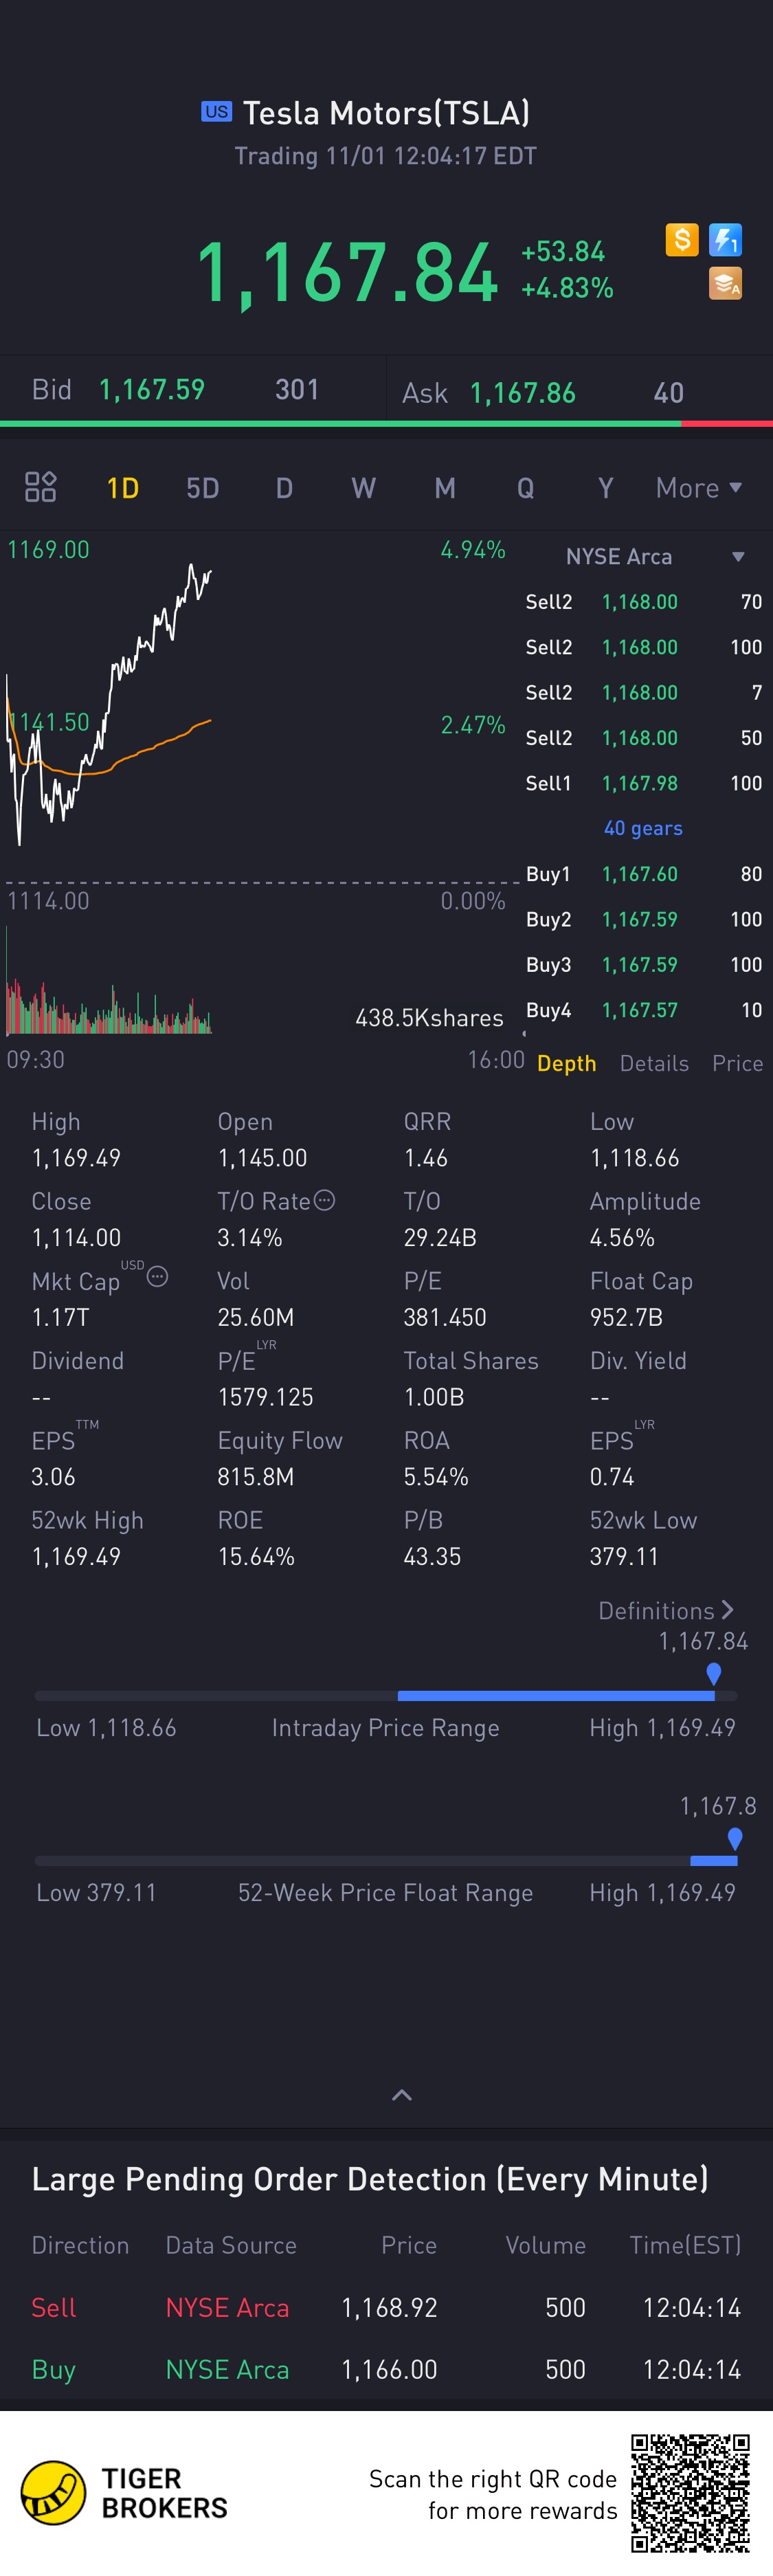The width and height of the screenshot is (773, 2576).
Task: Switch to the Y yearly chart tab
Action: point(605,488)
